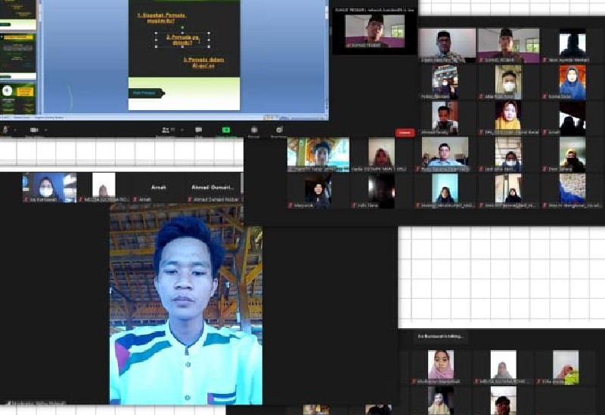The height and width of the screenshot is (415, 605).
Task: Open video options caret beside camera icon
Action: point(45,130)
